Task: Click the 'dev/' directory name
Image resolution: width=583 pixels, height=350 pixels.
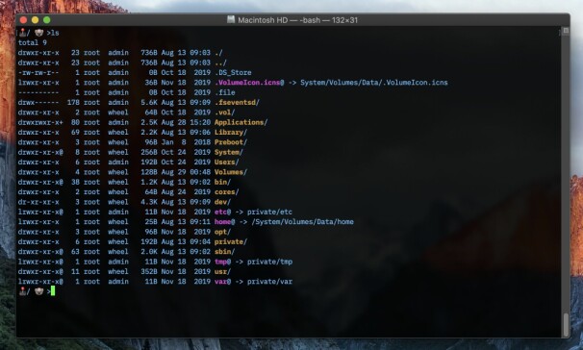Action: (x=223, y=202)
